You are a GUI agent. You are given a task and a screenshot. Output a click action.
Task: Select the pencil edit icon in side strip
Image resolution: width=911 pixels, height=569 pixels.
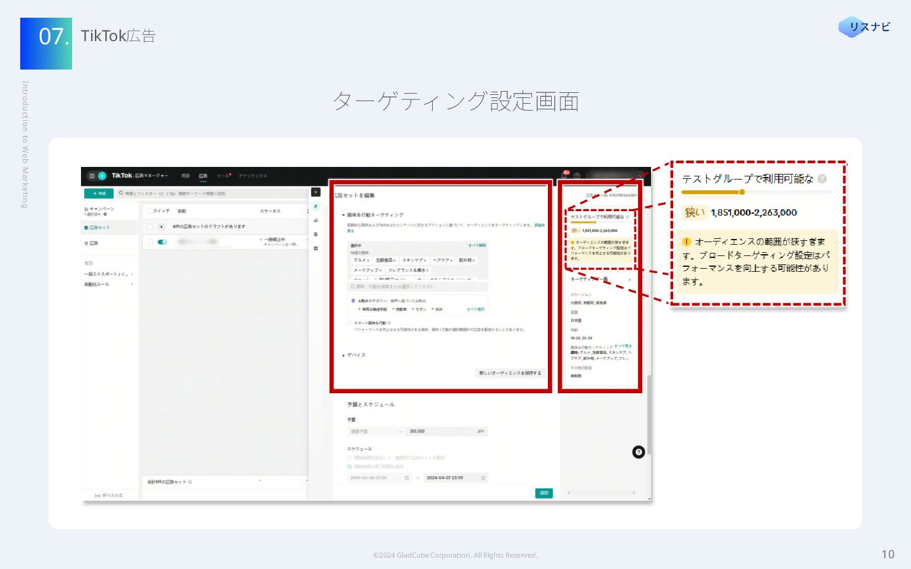point(316,206)
